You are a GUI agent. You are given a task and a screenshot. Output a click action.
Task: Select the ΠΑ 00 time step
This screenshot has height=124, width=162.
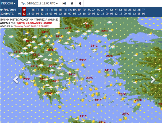(x=70, y=12)
